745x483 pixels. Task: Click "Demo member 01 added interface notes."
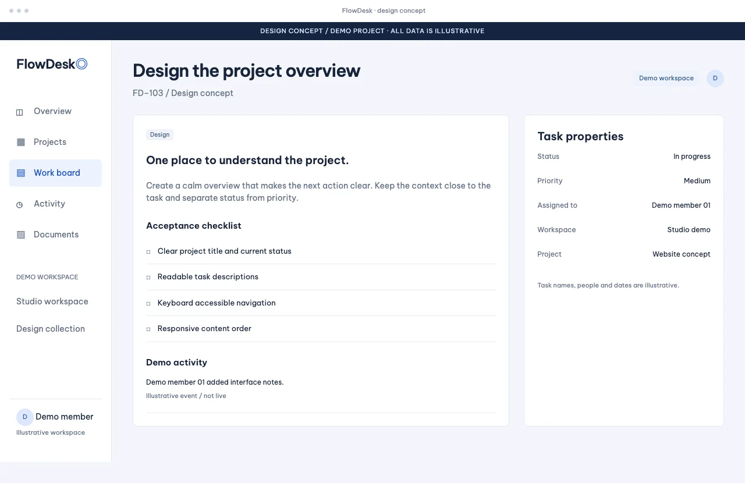215,382
